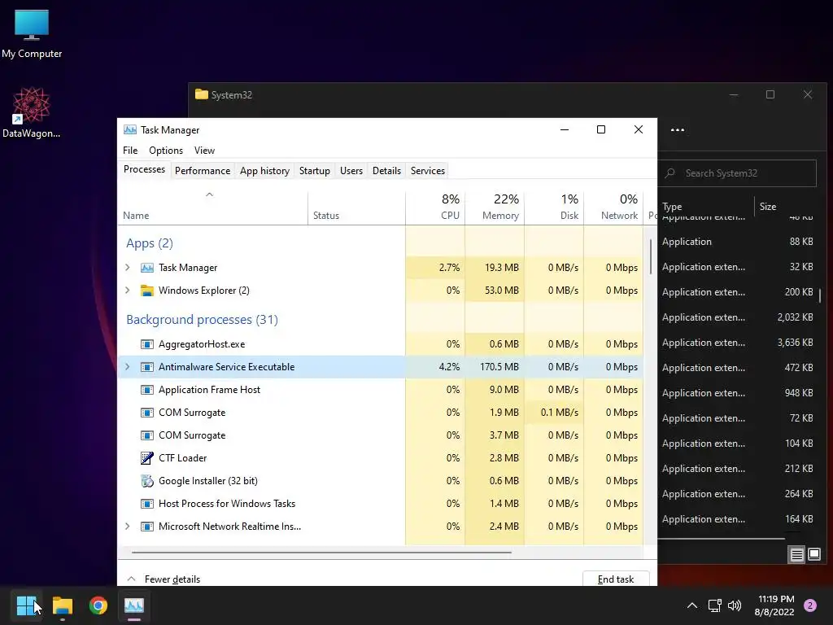The image size is (833, 625).
Task: Select first COM Surrogate 1.9 MB row
Action: tap(381, 413)
